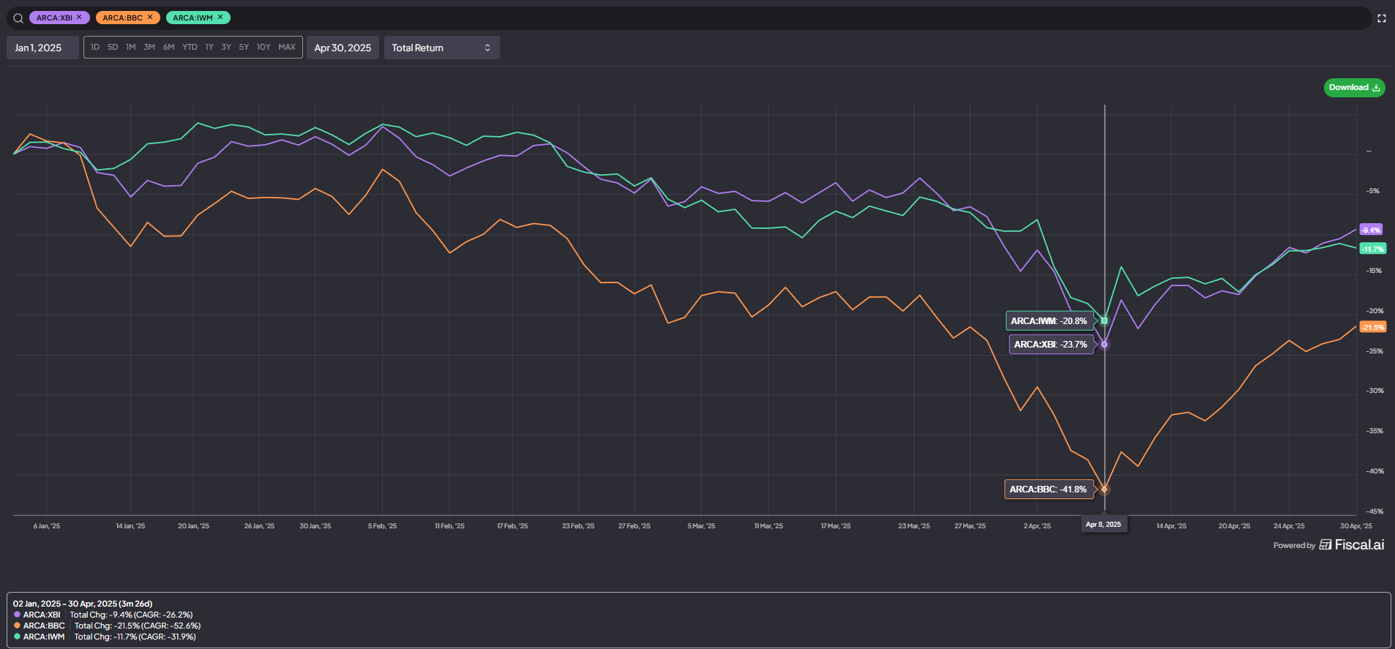Click the 23 Feb, '25 axis label
Screen dimensions: 1395x649
578,526
